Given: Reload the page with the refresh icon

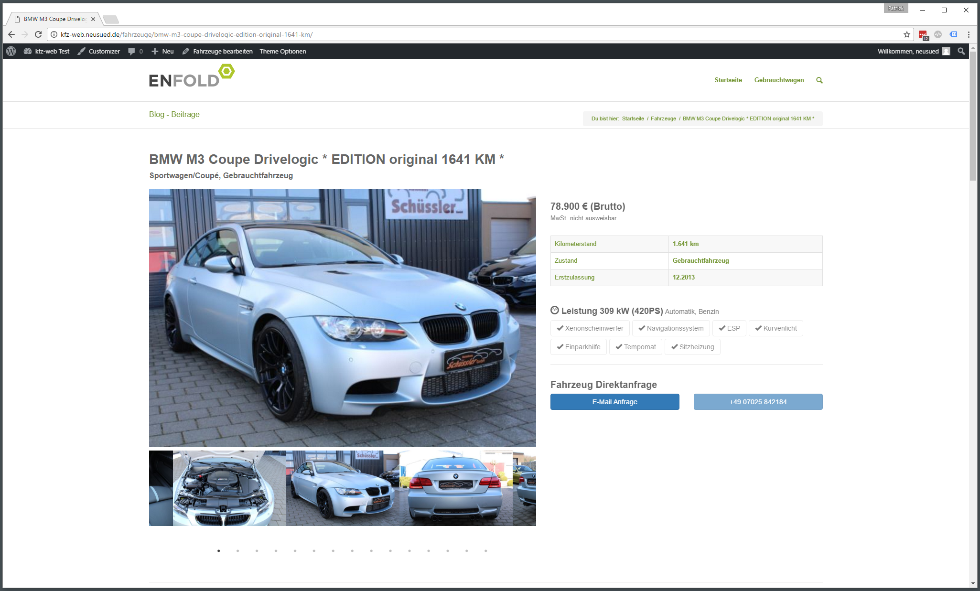Looking at the screenshot, I should 38,34.
